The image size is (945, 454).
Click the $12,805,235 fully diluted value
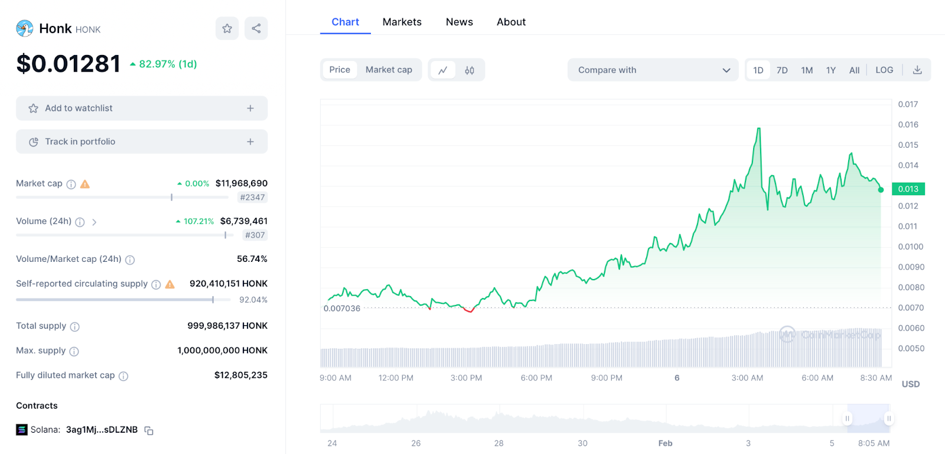pos(241,375)
